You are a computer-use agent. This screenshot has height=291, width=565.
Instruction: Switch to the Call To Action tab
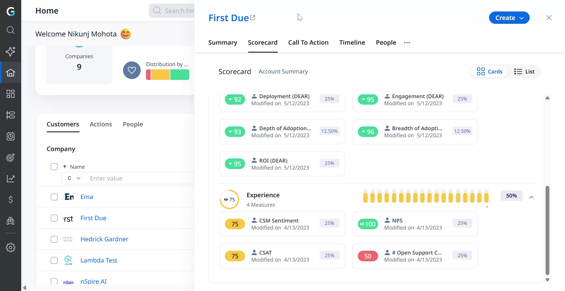coord(308,43)
